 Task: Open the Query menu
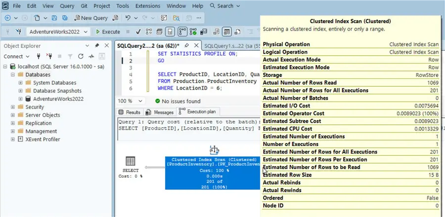click(66, 5)
